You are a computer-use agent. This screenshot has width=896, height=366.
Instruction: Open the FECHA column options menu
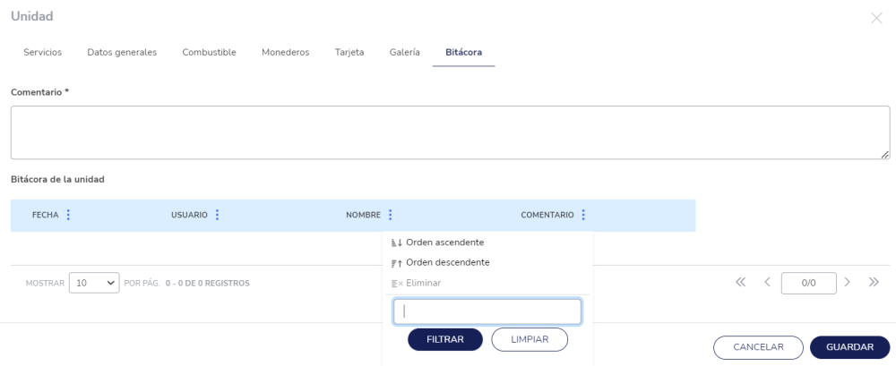68,215
